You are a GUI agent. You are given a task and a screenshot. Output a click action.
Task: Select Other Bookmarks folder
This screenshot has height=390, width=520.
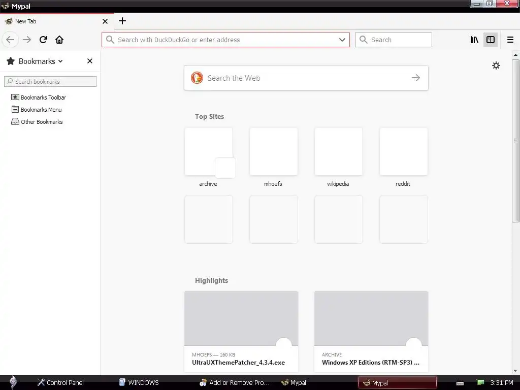pyautogui.click(x=42, y=122)
